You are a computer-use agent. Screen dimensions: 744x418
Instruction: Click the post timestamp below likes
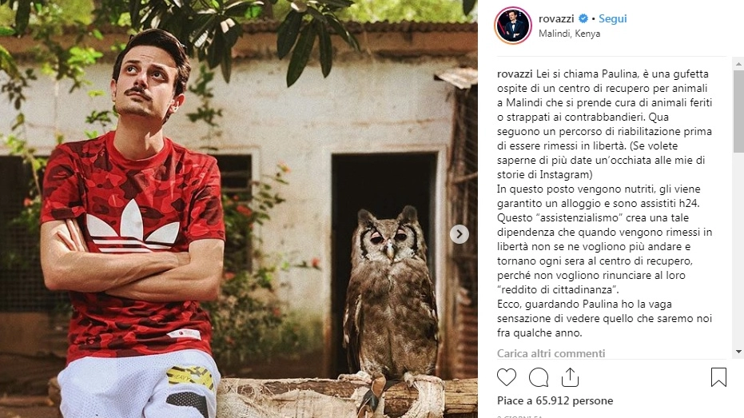pyautogui.click(x=519, y=416)
